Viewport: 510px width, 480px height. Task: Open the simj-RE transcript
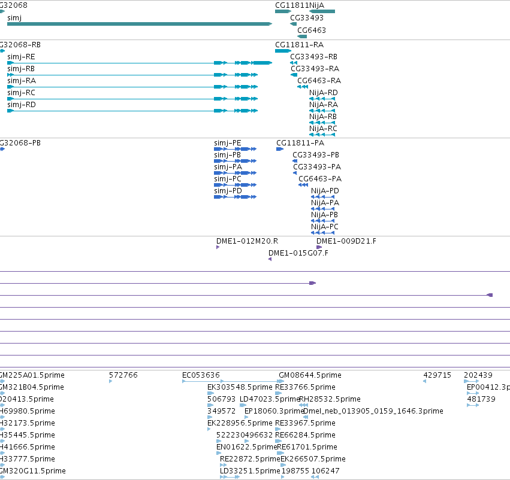pyautogui.click(x=140, y=63)
